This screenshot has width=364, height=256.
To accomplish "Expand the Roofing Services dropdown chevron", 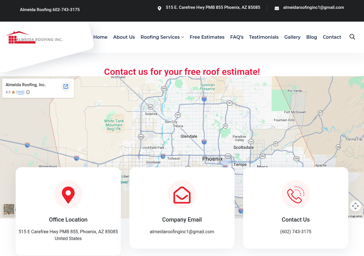I will point(183,37).
